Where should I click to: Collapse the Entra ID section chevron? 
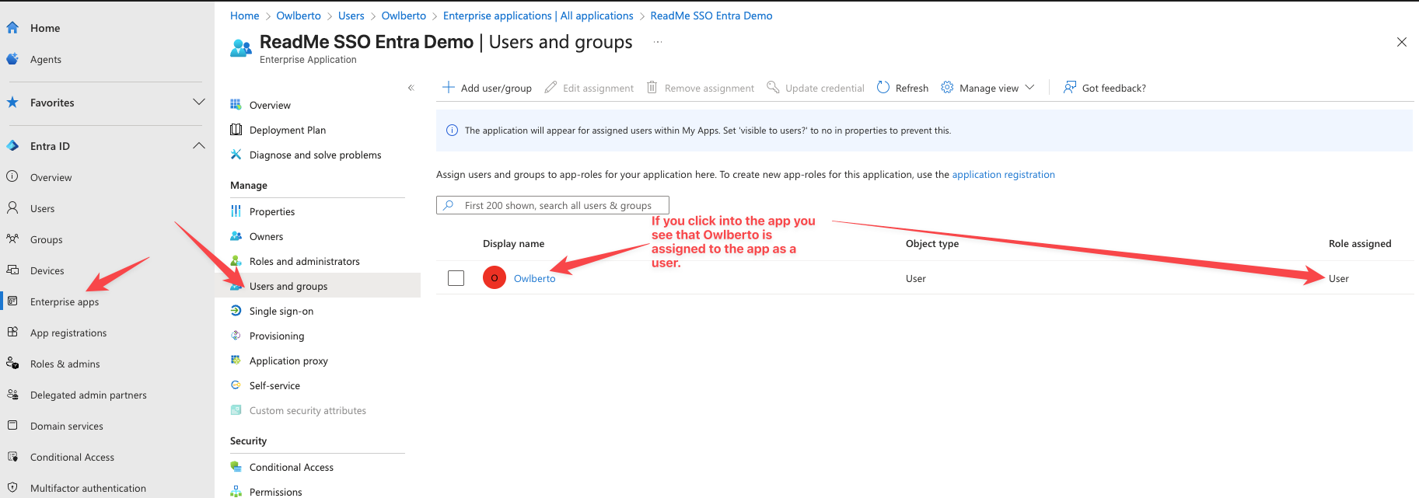point(199,145)
